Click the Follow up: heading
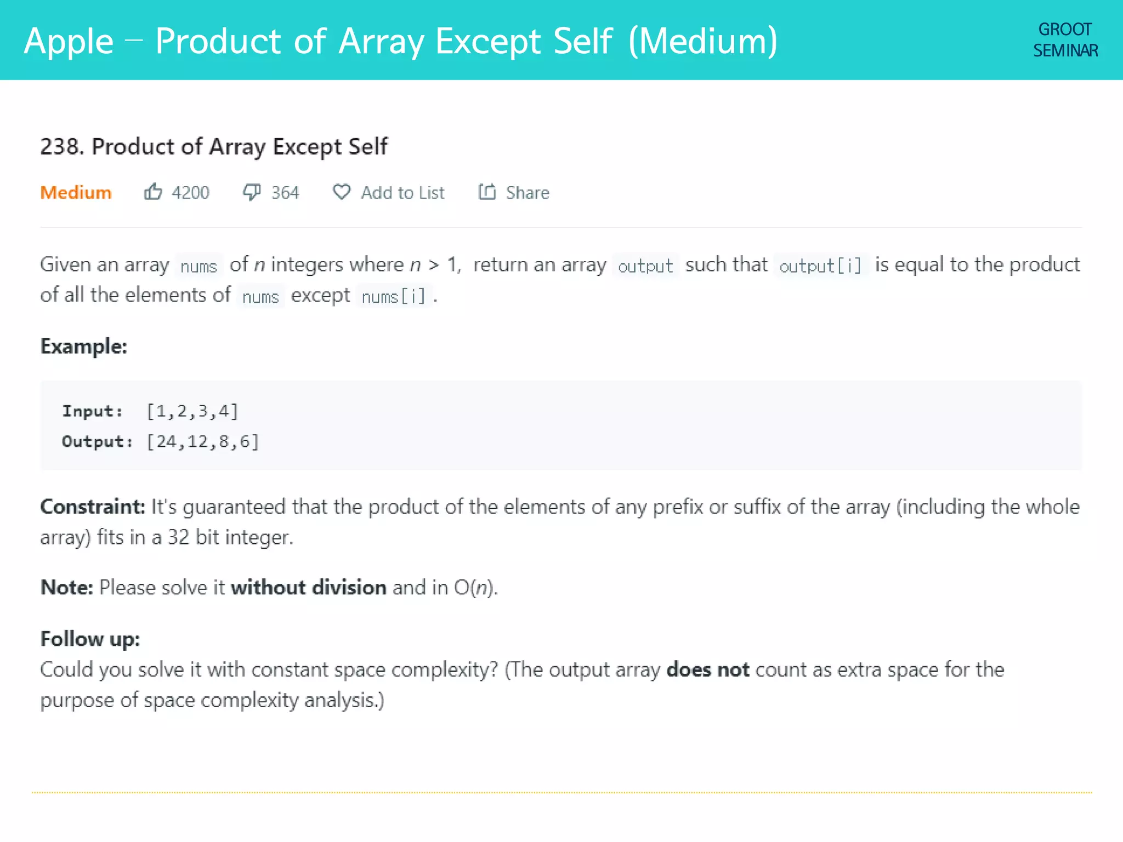Screen dimensions: 1123x842 [90, 639]
